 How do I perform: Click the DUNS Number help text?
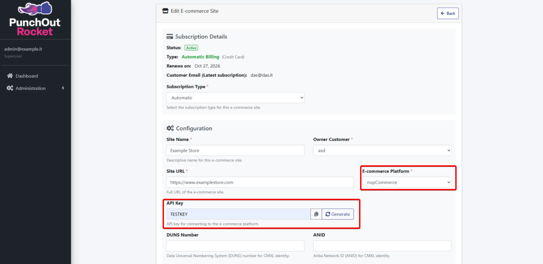(x=228, y=256)
